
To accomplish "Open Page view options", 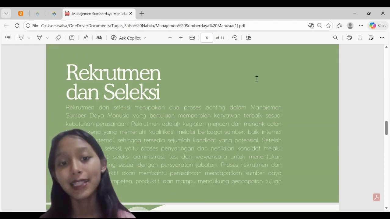I will 249,38.
